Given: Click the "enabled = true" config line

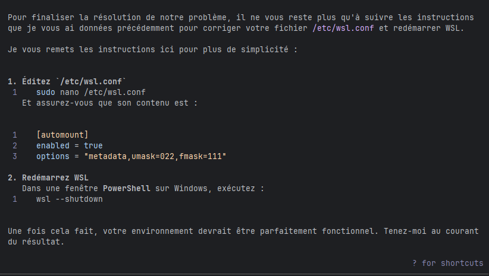Looking at the screenshot, I should tap(69, 145).
